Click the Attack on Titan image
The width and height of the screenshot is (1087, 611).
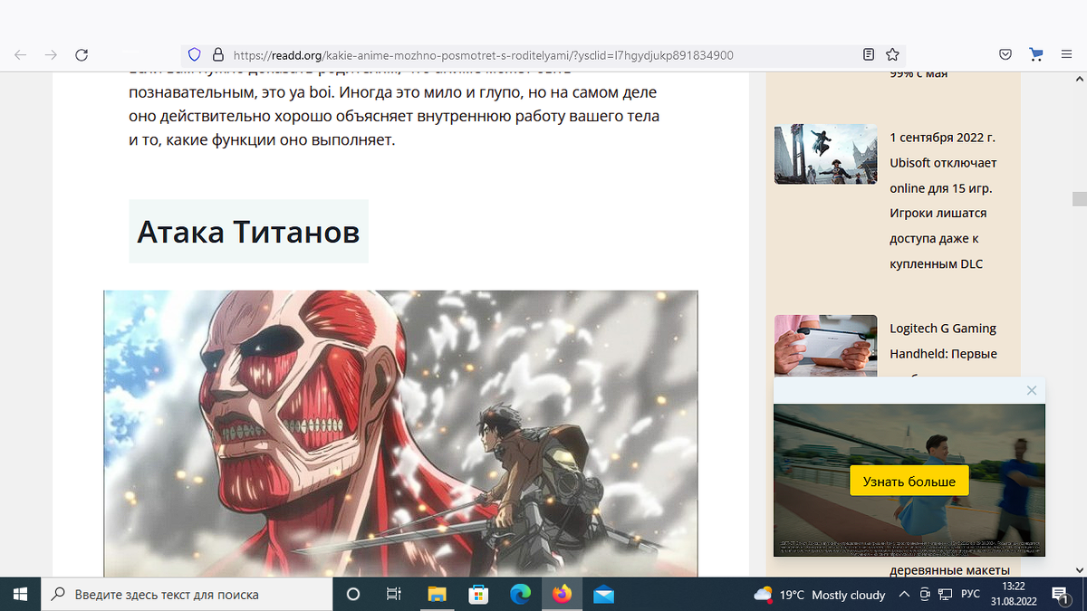400,433
